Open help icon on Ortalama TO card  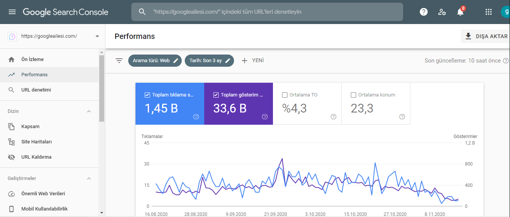click(333, 117)
